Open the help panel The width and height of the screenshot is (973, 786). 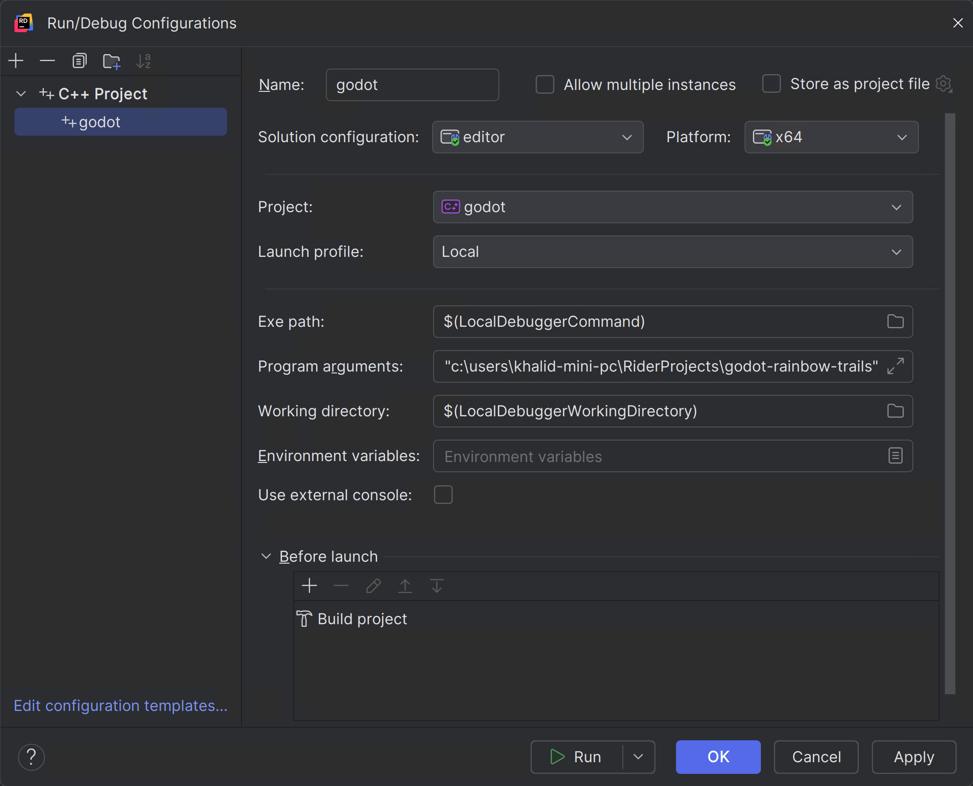pyautogui.click(x=31, y=757)
